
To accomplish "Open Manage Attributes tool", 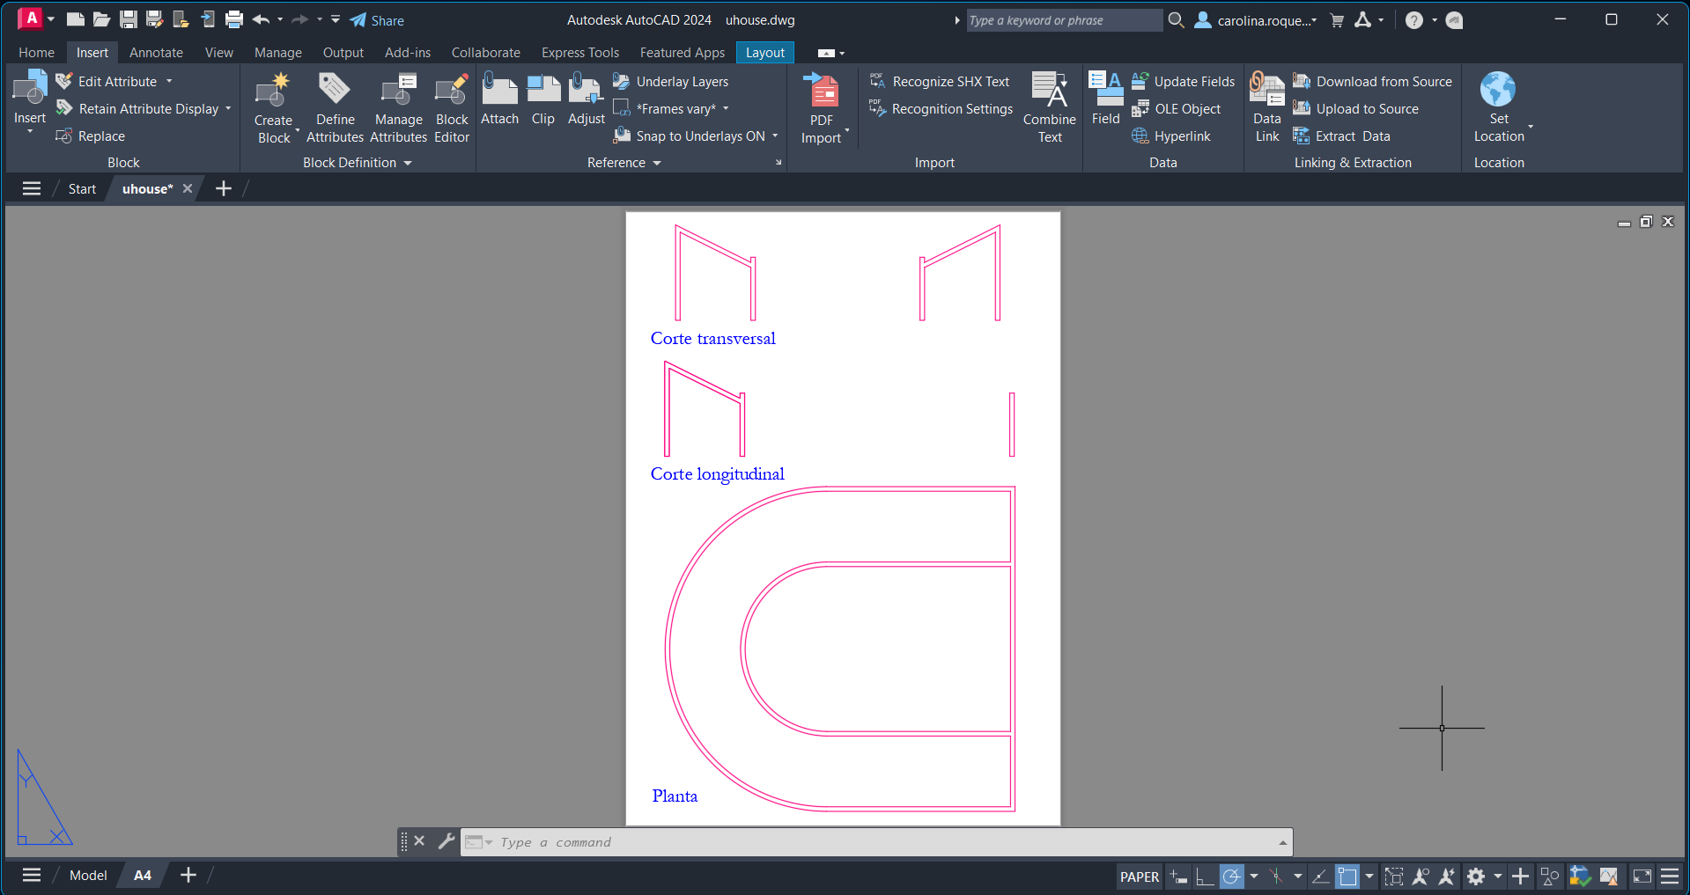I will (x=399, y=108).
